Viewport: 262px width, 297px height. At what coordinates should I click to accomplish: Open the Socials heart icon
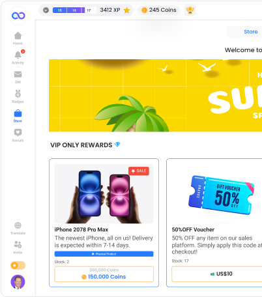[x=18, y=132]
